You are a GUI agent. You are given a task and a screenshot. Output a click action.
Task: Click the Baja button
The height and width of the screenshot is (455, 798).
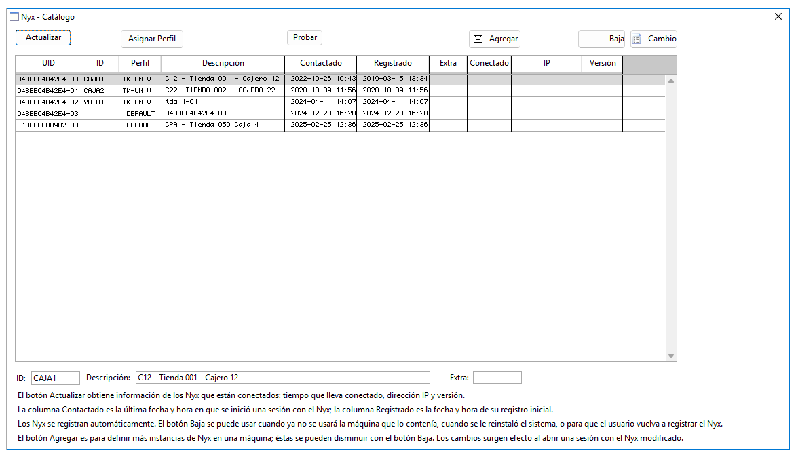pyautogui.click(x=601, y=39)
